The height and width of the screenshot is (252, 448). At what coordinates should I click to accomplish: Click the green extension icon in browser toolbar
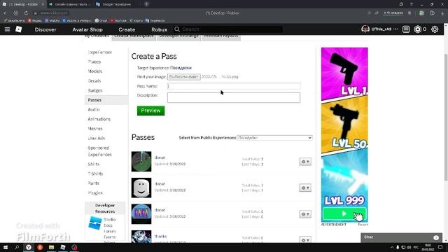tap(421, 13)
